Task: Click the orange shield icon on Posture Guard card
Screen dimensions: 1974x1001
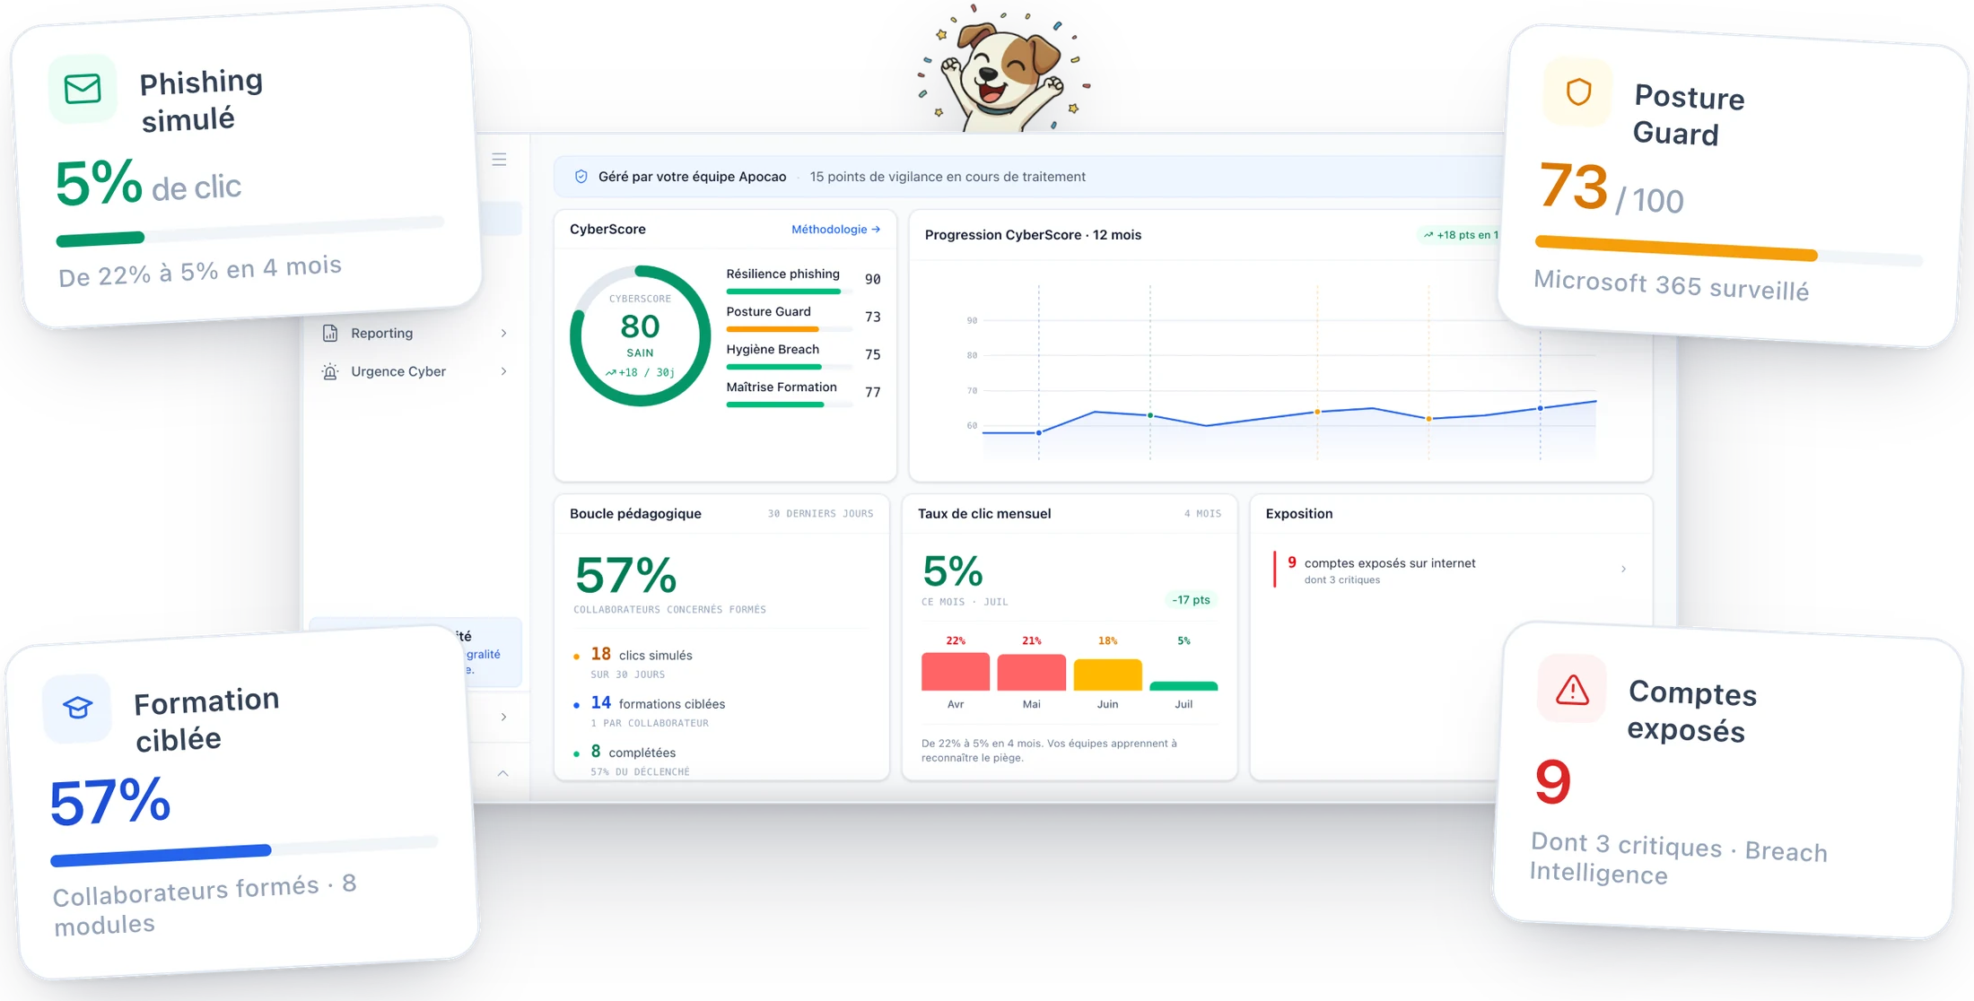Action: (x=1578, y=91)
